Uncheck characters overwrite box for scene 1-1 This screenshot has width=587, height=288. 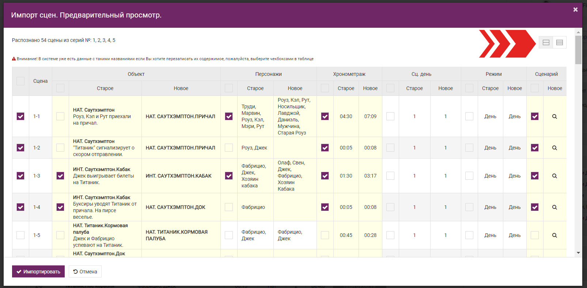pyautogui.click(x=229, y=116)
